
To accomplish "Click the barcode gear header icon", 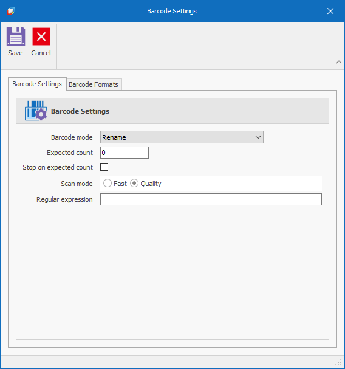I will (36, 111).
